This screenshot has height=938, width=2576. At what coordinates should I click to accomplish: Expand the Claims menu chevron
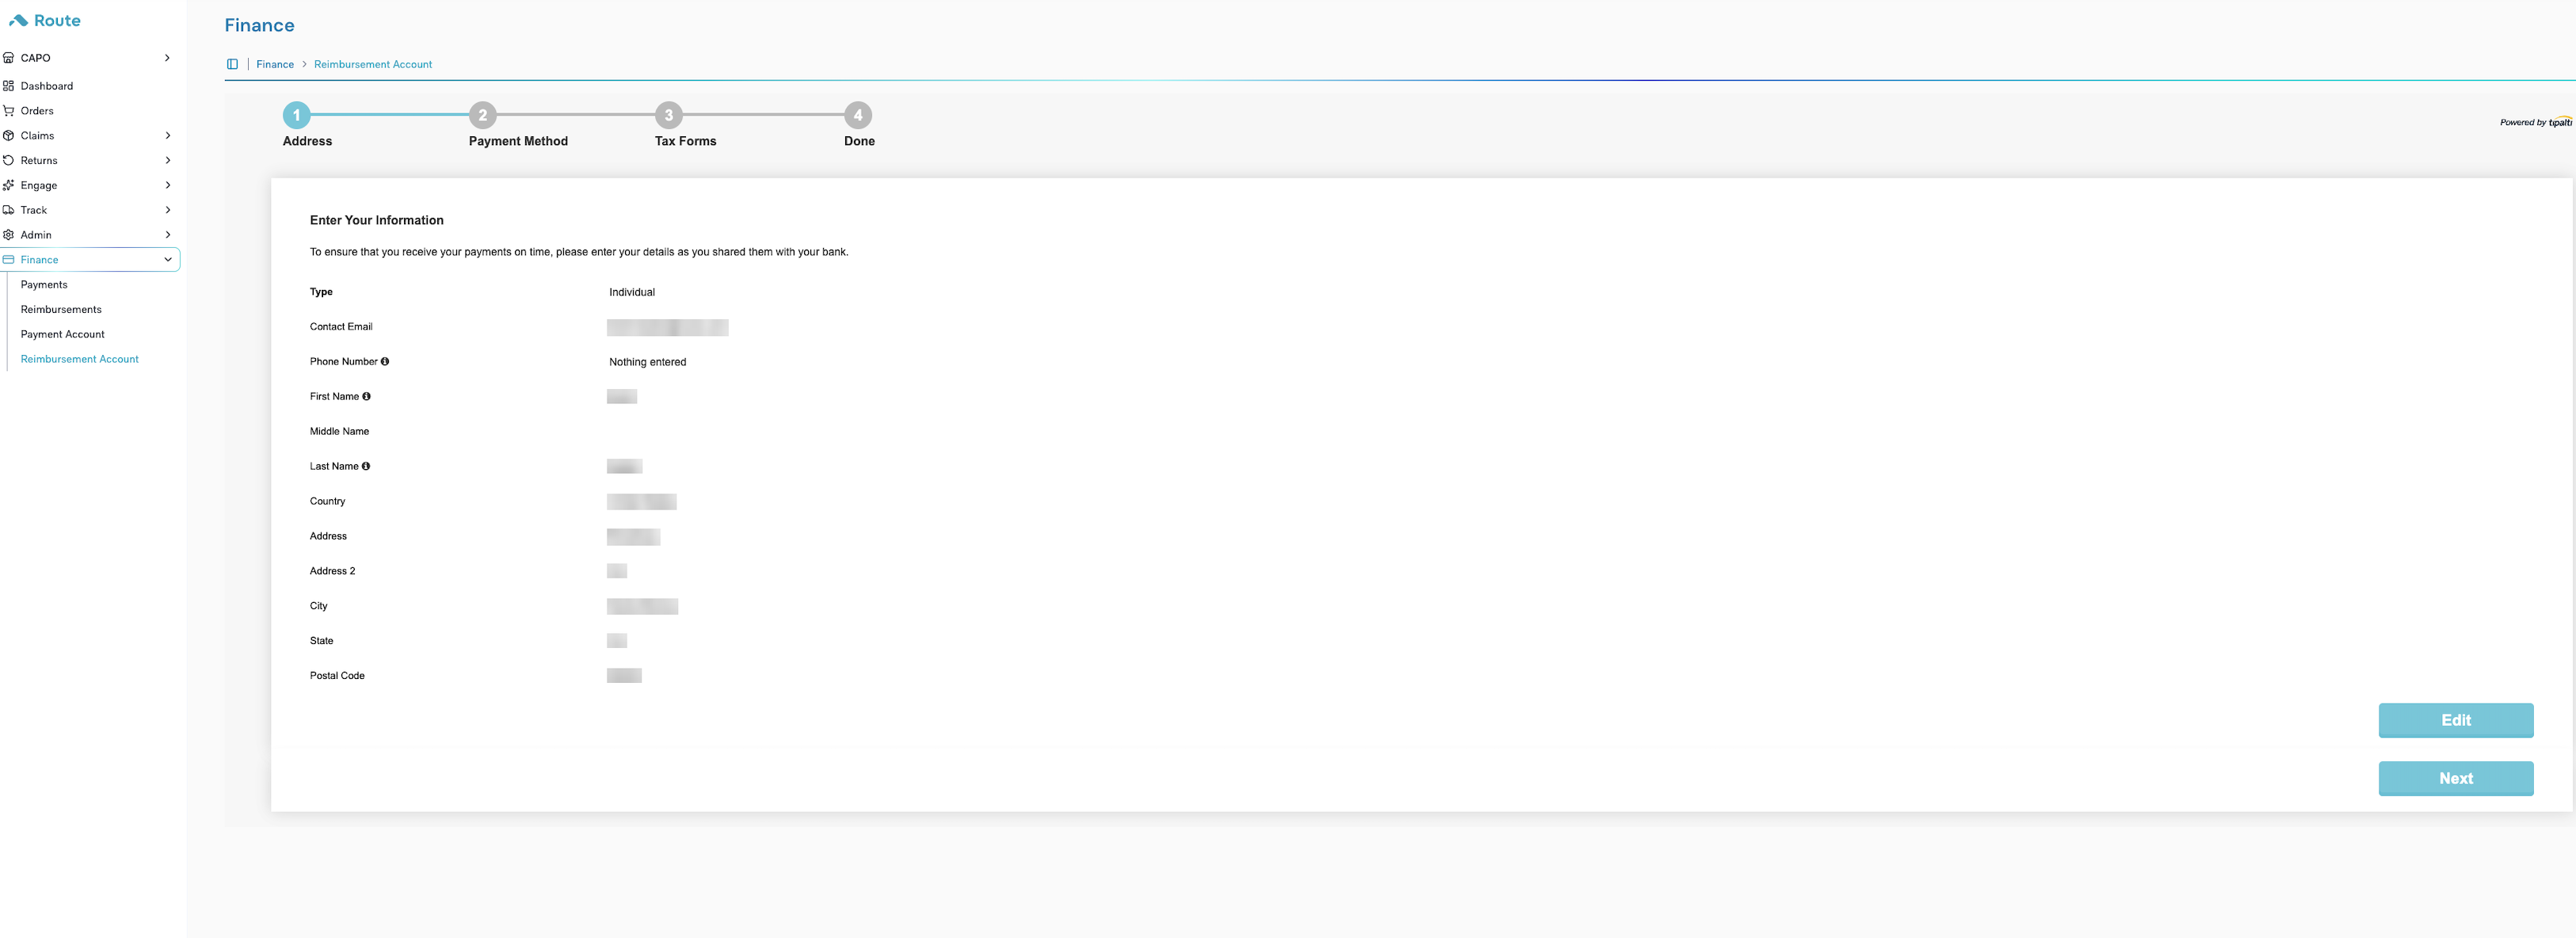pyautogui.click(x=167, y=136)
